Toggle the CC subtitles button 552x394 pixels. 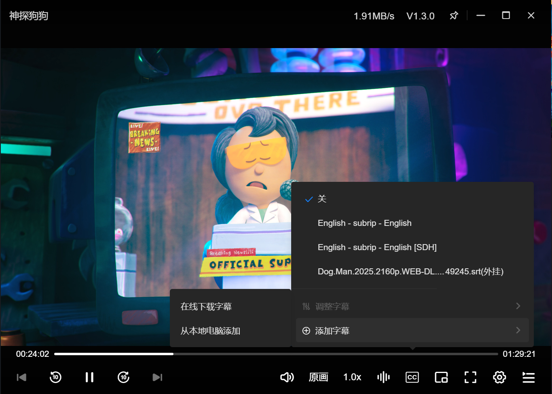point(412,377)
